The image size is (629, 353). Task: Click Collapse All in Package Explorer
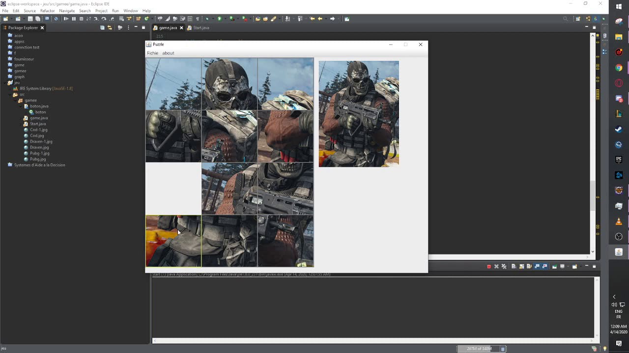point(102,28)
